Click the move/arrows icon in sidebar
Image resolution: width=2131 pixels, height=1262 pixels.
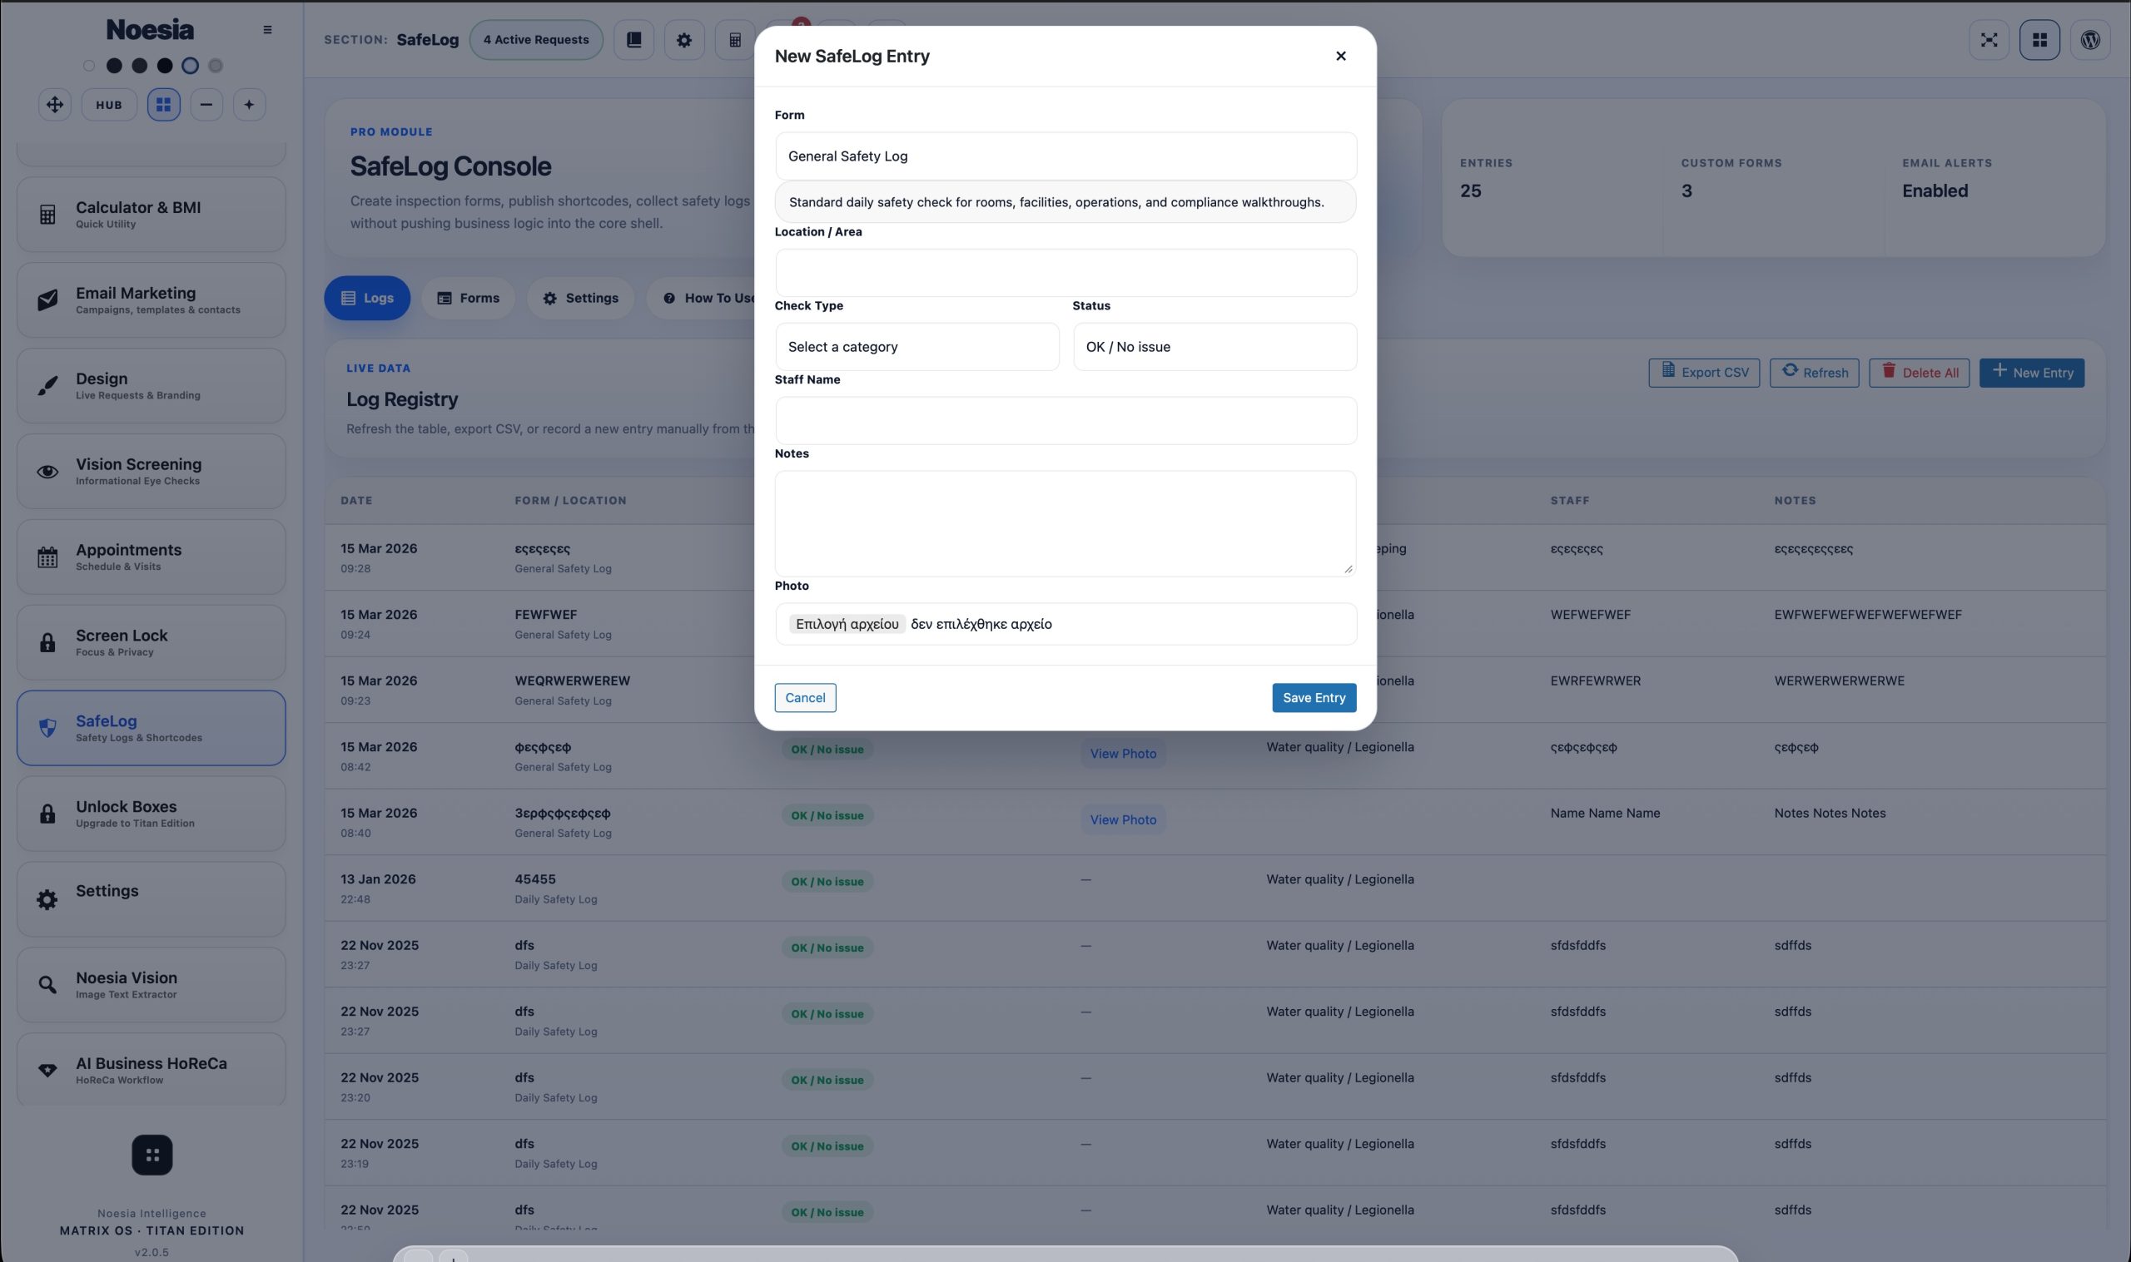54,105
